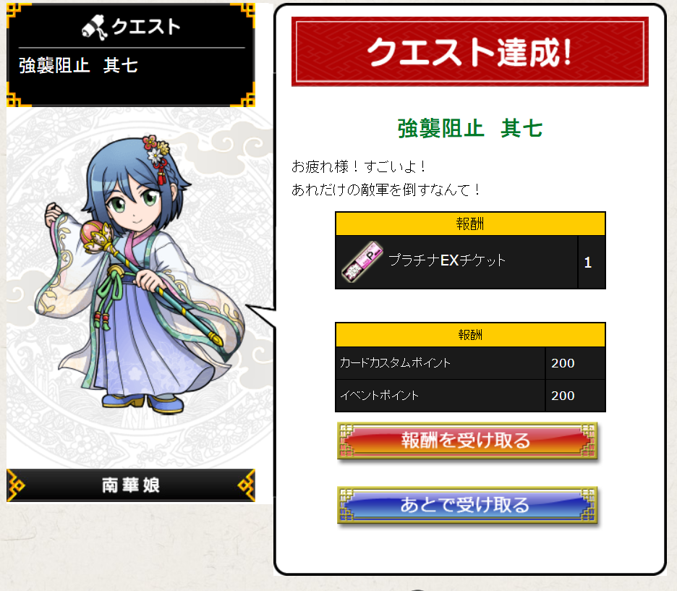Click the quest scroll icon beside クエスト

pyautogui.click(x=95, y=27)
